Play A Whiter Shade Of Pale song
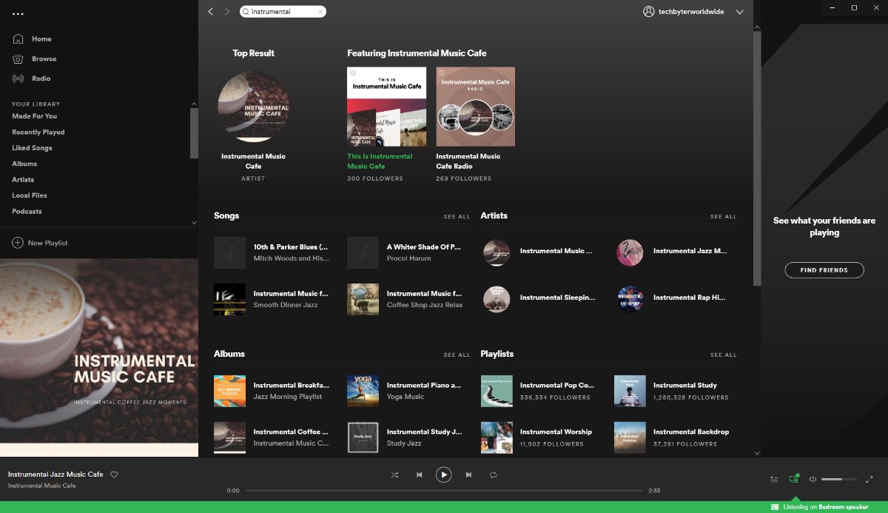Screen dimensions: 888x513 405,252
